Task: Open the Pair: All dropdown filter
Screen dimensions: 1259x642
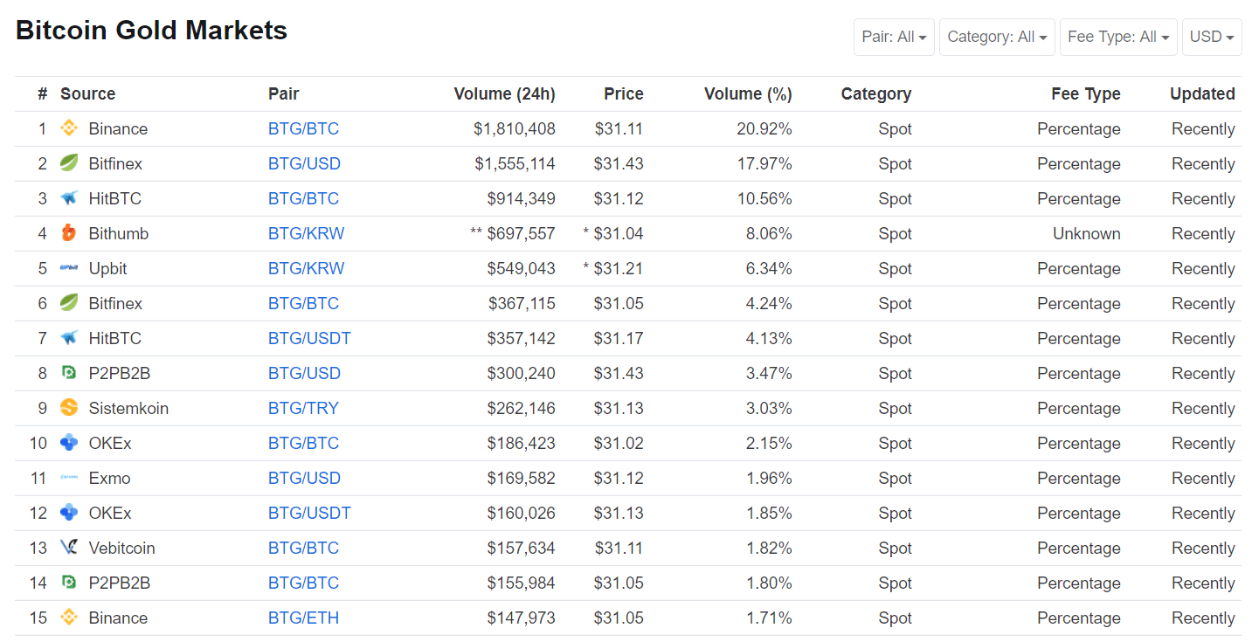Action: (894, 37)
